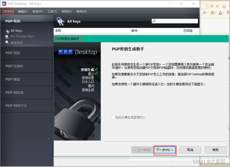Cancel the wizard with 取消

pyautogui.click(x=190, y=150)
